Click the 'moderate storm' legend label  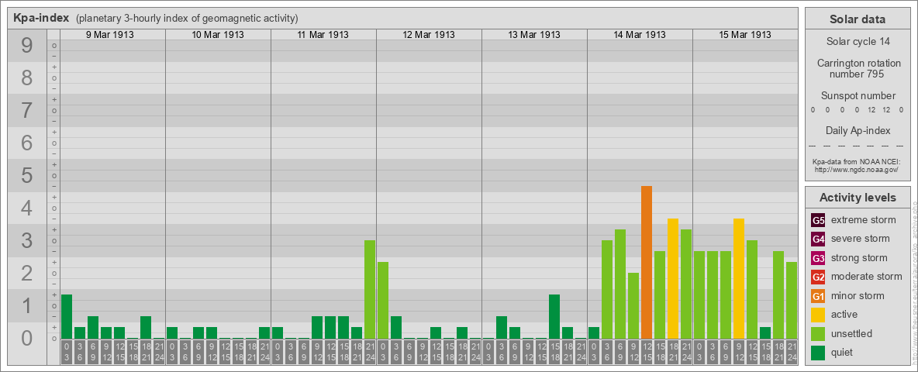[867, 277]
